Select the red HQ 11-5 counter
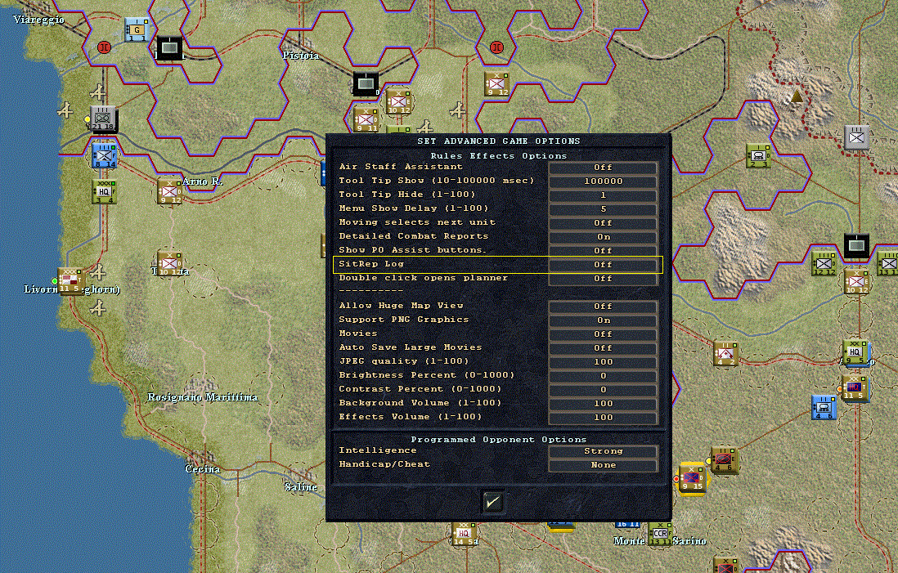Viewport: 898px width, 573px height. coord(853,387)
